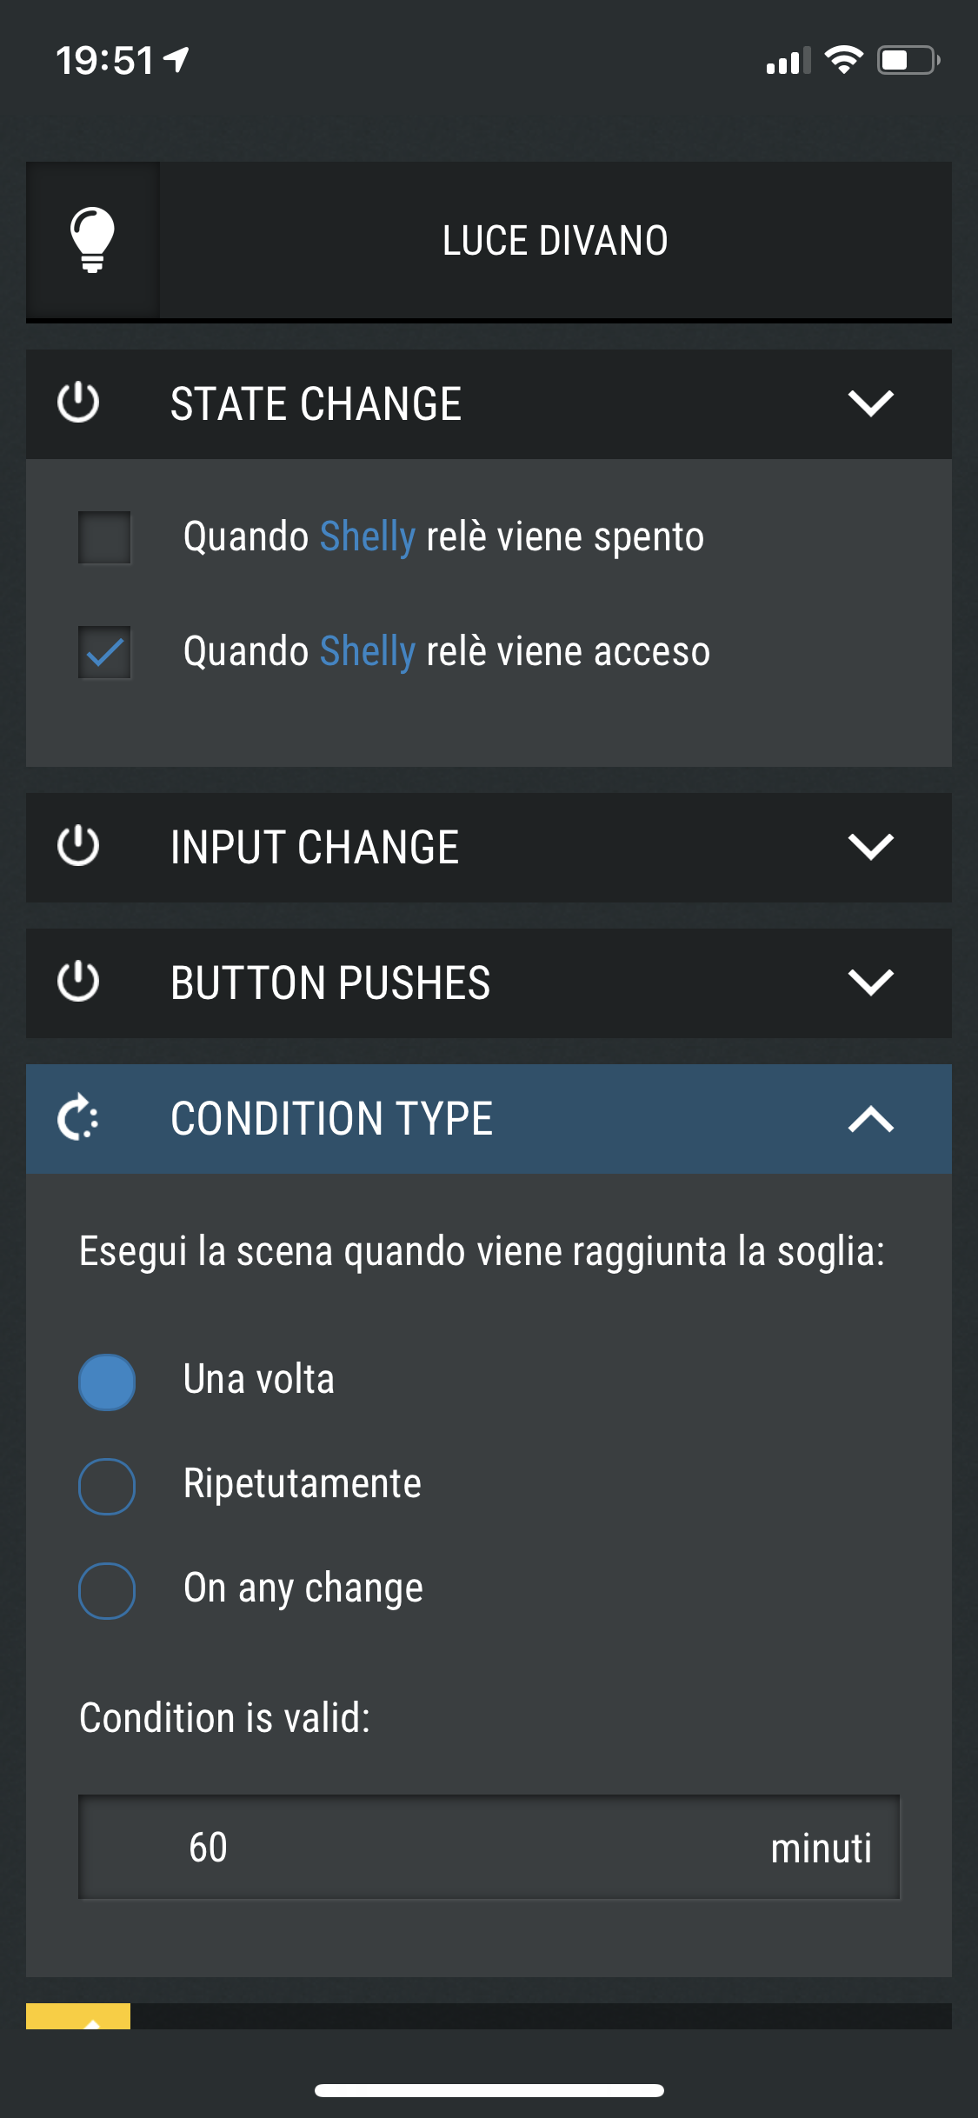Collapse the Condition Type section chevron

pyautogui.click(x=871, y=1118)
